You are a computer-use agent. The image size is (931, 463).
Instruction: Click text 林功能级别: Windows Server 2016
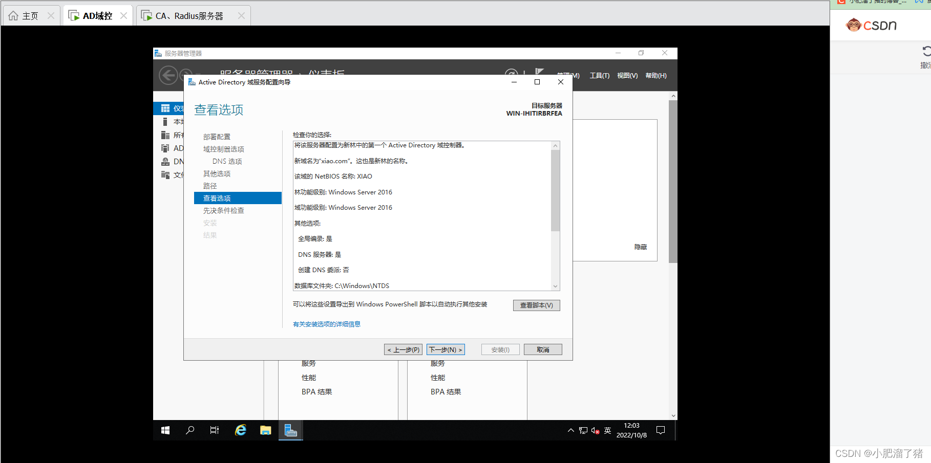coord(343,192)
